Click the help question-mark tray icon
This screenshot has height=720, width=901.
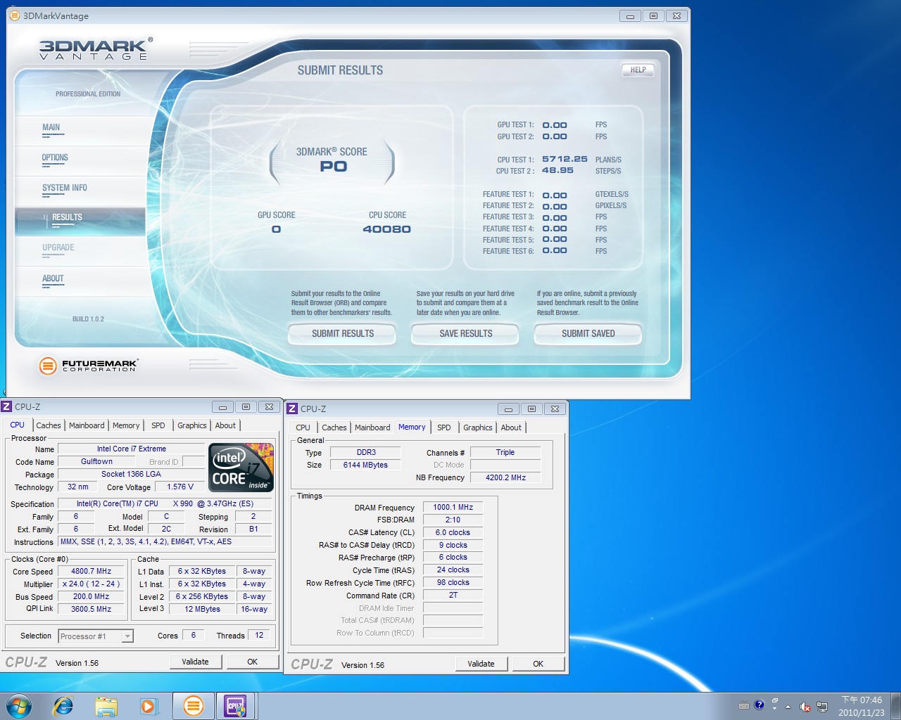(x=759, y=705)
